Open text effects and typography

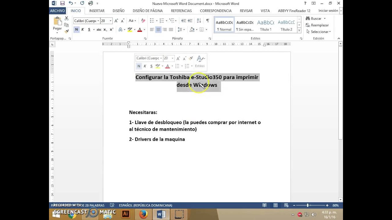120,30
